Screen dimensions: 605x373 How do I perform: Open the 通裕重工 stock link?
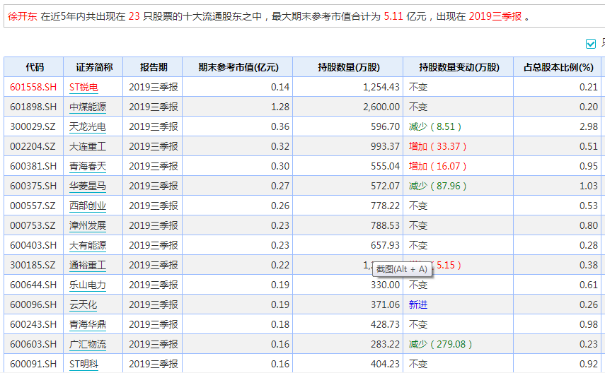click(88, 265)
